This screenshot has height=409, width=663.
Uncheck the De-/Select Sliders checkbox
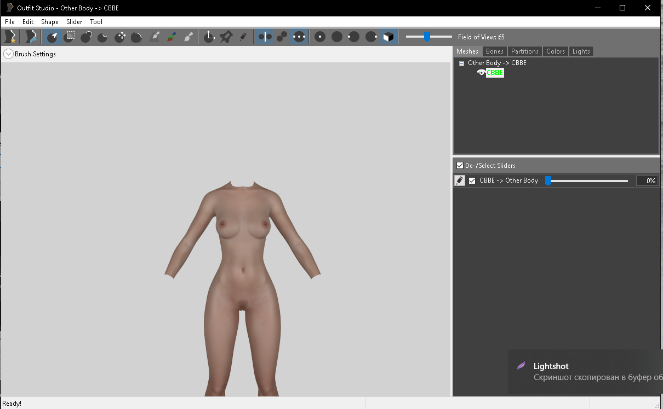pos(460,166)
